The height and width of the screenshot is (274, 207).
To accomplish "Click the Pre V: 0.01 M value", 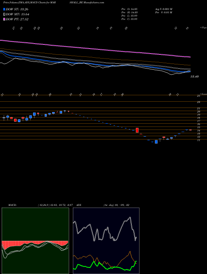I will pos(164,12).
